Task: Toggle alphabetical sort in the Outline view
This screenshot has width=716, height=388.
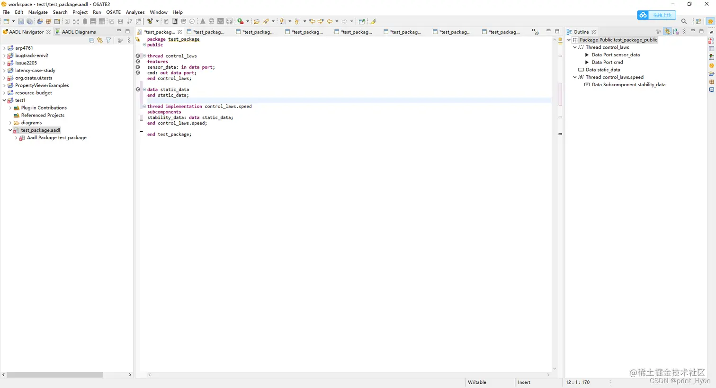Action: [676, 32]
